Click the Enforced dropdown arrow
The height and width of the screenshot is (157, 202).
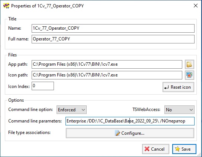click(83, 110)
